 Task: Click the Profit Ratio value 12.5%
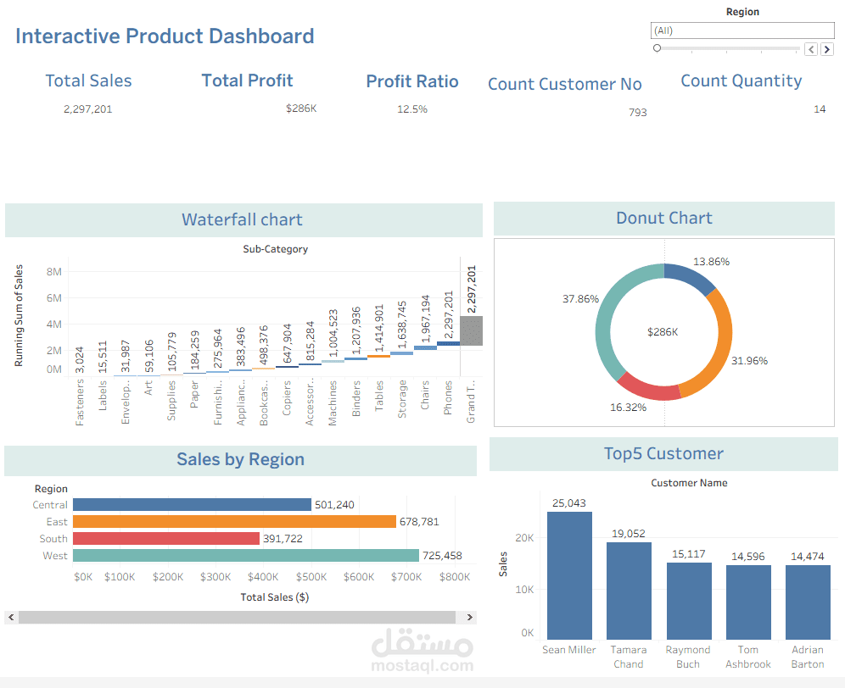(412, 108)
